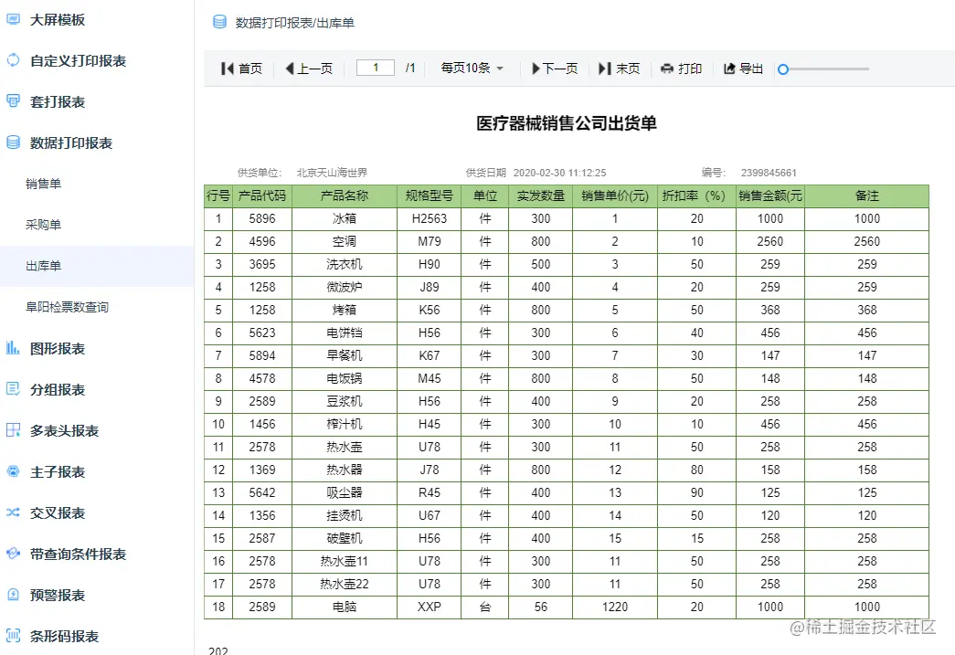This screenshot has height=655, width=955.
Task: Go to next page with 下一页
Action: (x=555, y=69)
